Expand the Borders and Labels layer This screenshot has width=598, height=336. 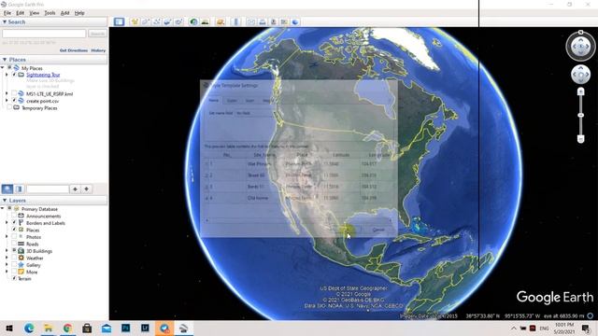[x=7, y=223]
